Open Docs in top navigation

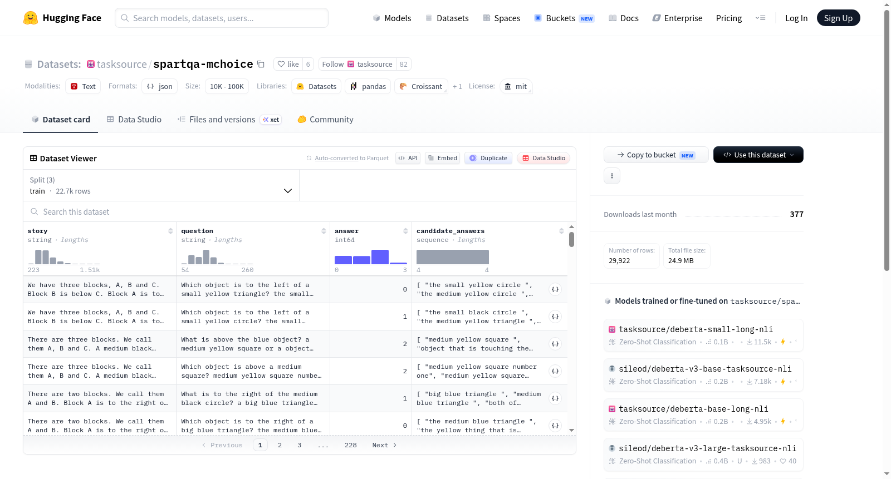click(x=623, y=18)
